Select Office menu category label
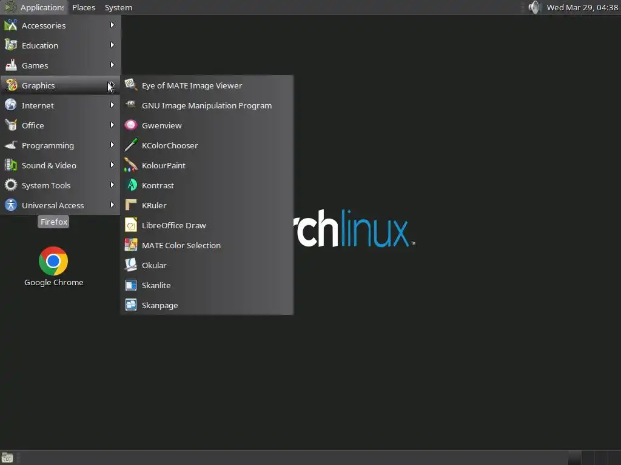The width and height of the screenshot is (621, 465). [x=33, y=125]
